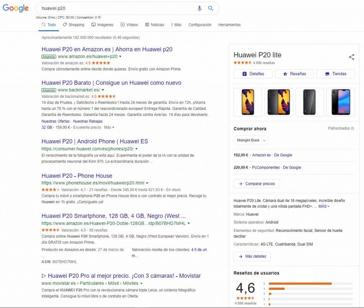Click the Detalles button
Viewport: 364px width, 308px height.
(x=253, y=74)
